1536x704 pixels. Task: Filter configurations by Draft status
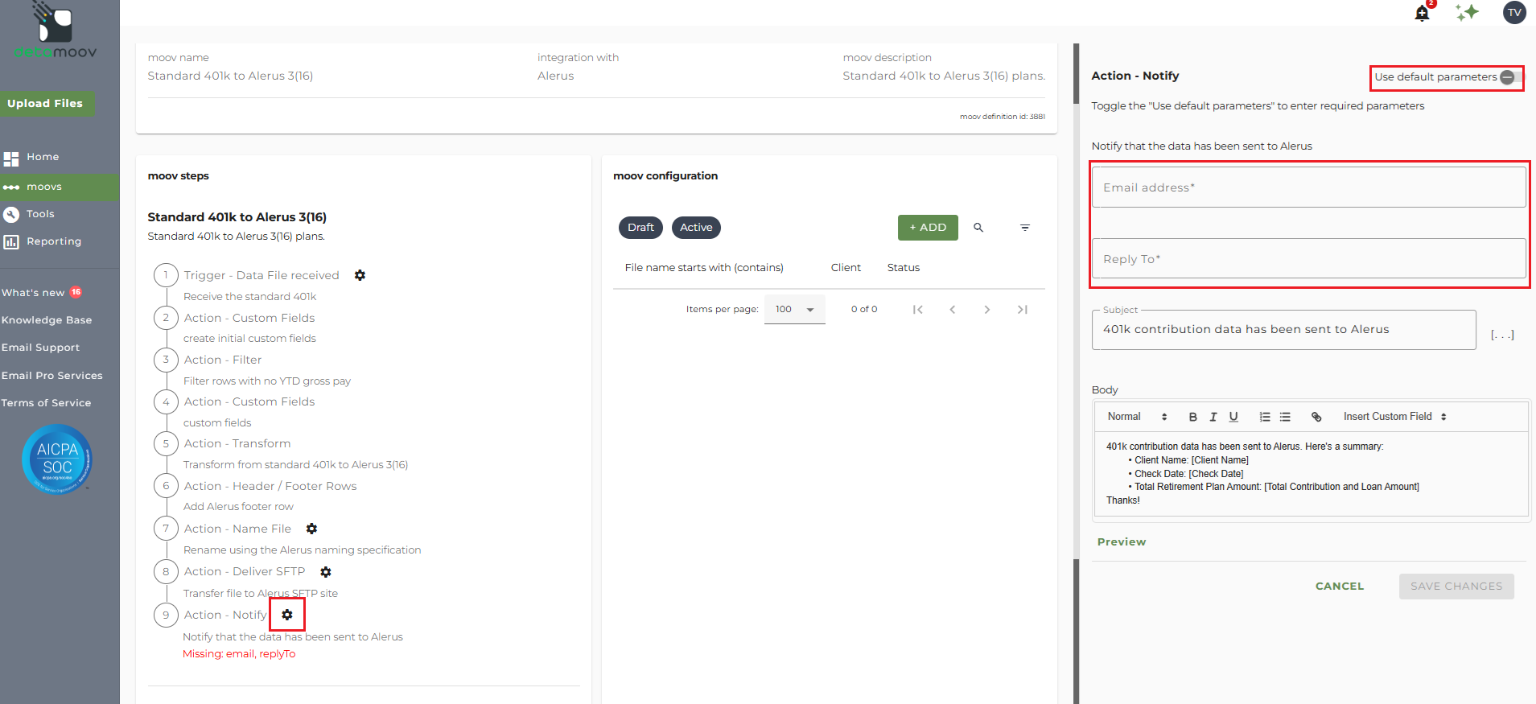(x=640, y=228)
